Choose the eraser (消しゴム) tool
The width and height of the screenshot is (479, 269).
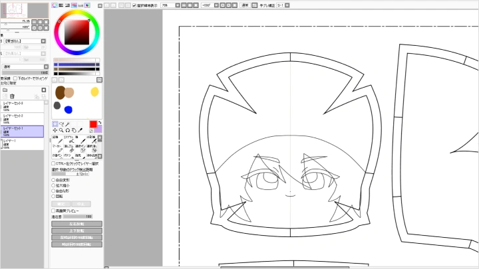click(69, 149)
